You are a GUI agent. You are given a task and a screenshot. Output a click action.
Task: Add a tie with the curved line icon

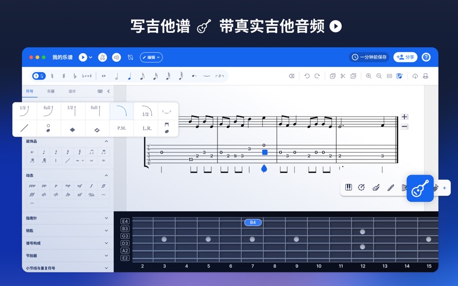[x=207, y=76]
